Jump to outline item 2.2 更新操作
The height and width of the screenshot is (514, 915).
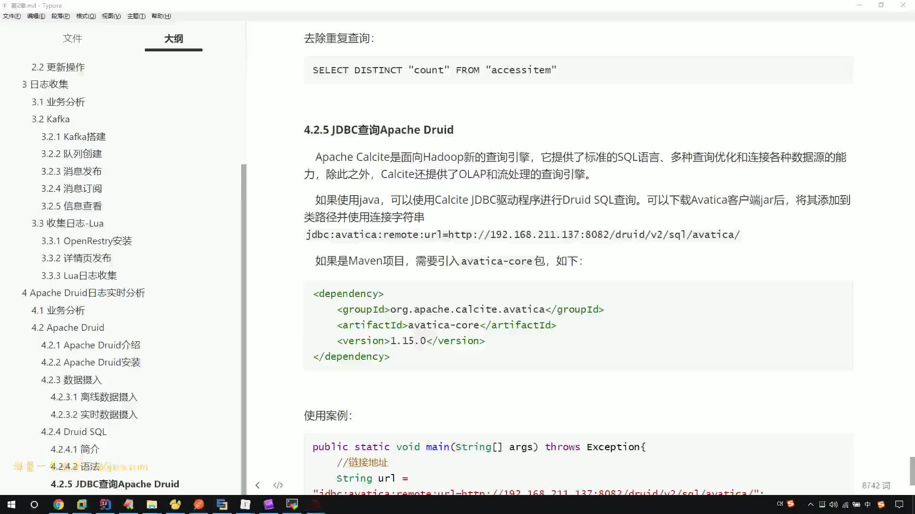click(x=58, y=67)
